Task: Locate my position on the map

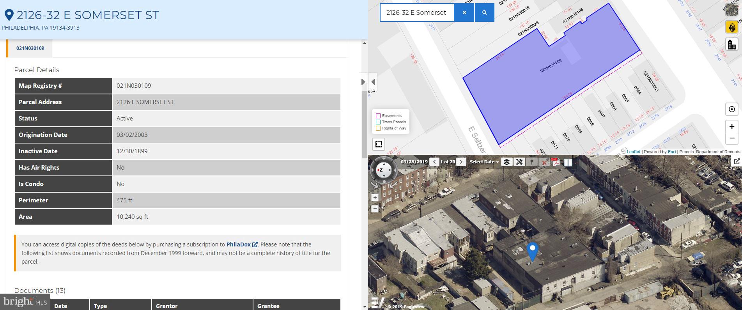Action: click(731, 109)
